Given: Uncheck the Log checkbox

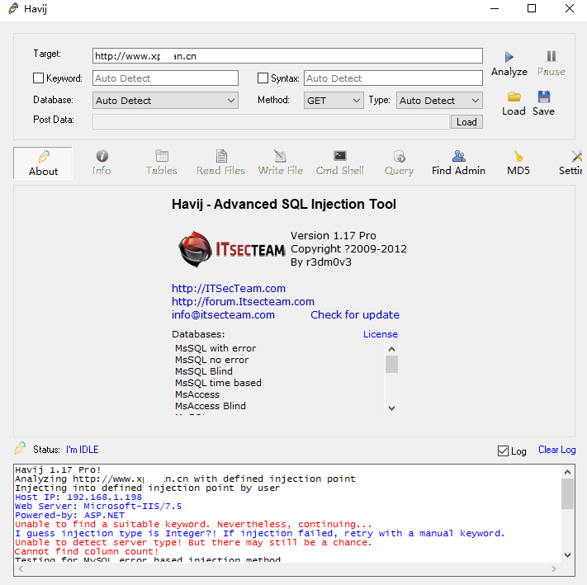Looking at the screenshot, I should (x=503, y=451).
